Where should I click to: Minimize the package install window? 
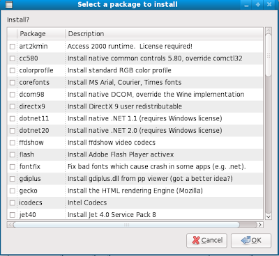(246, 5)
